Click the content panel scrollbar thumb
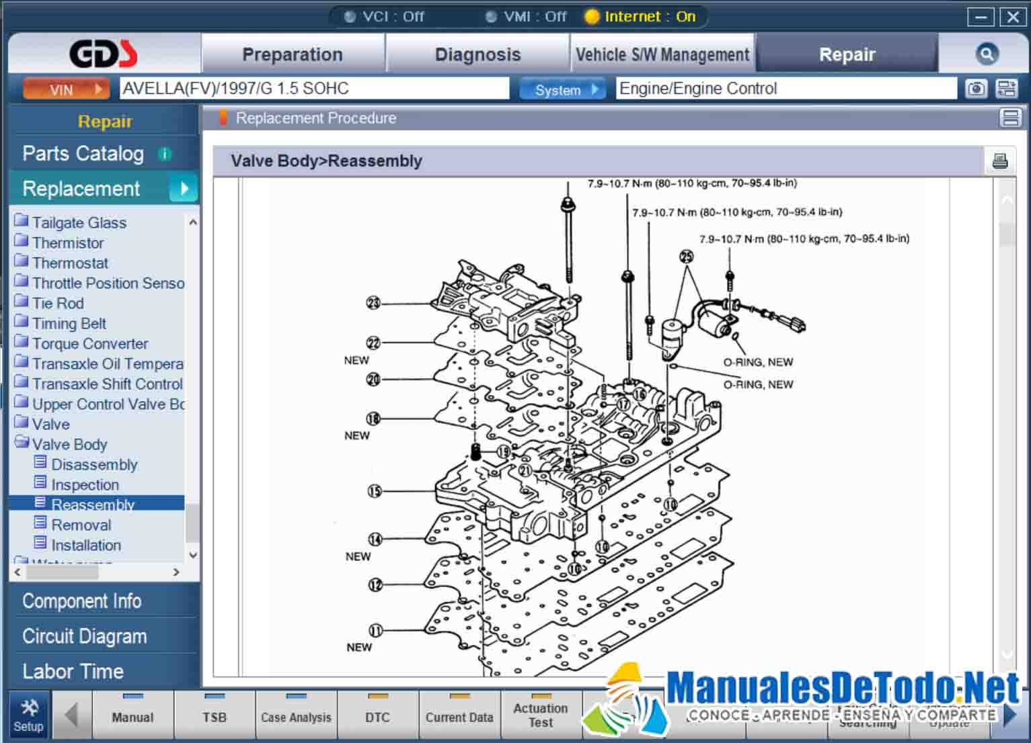The image size is (1031, 743). [1007, 234]
